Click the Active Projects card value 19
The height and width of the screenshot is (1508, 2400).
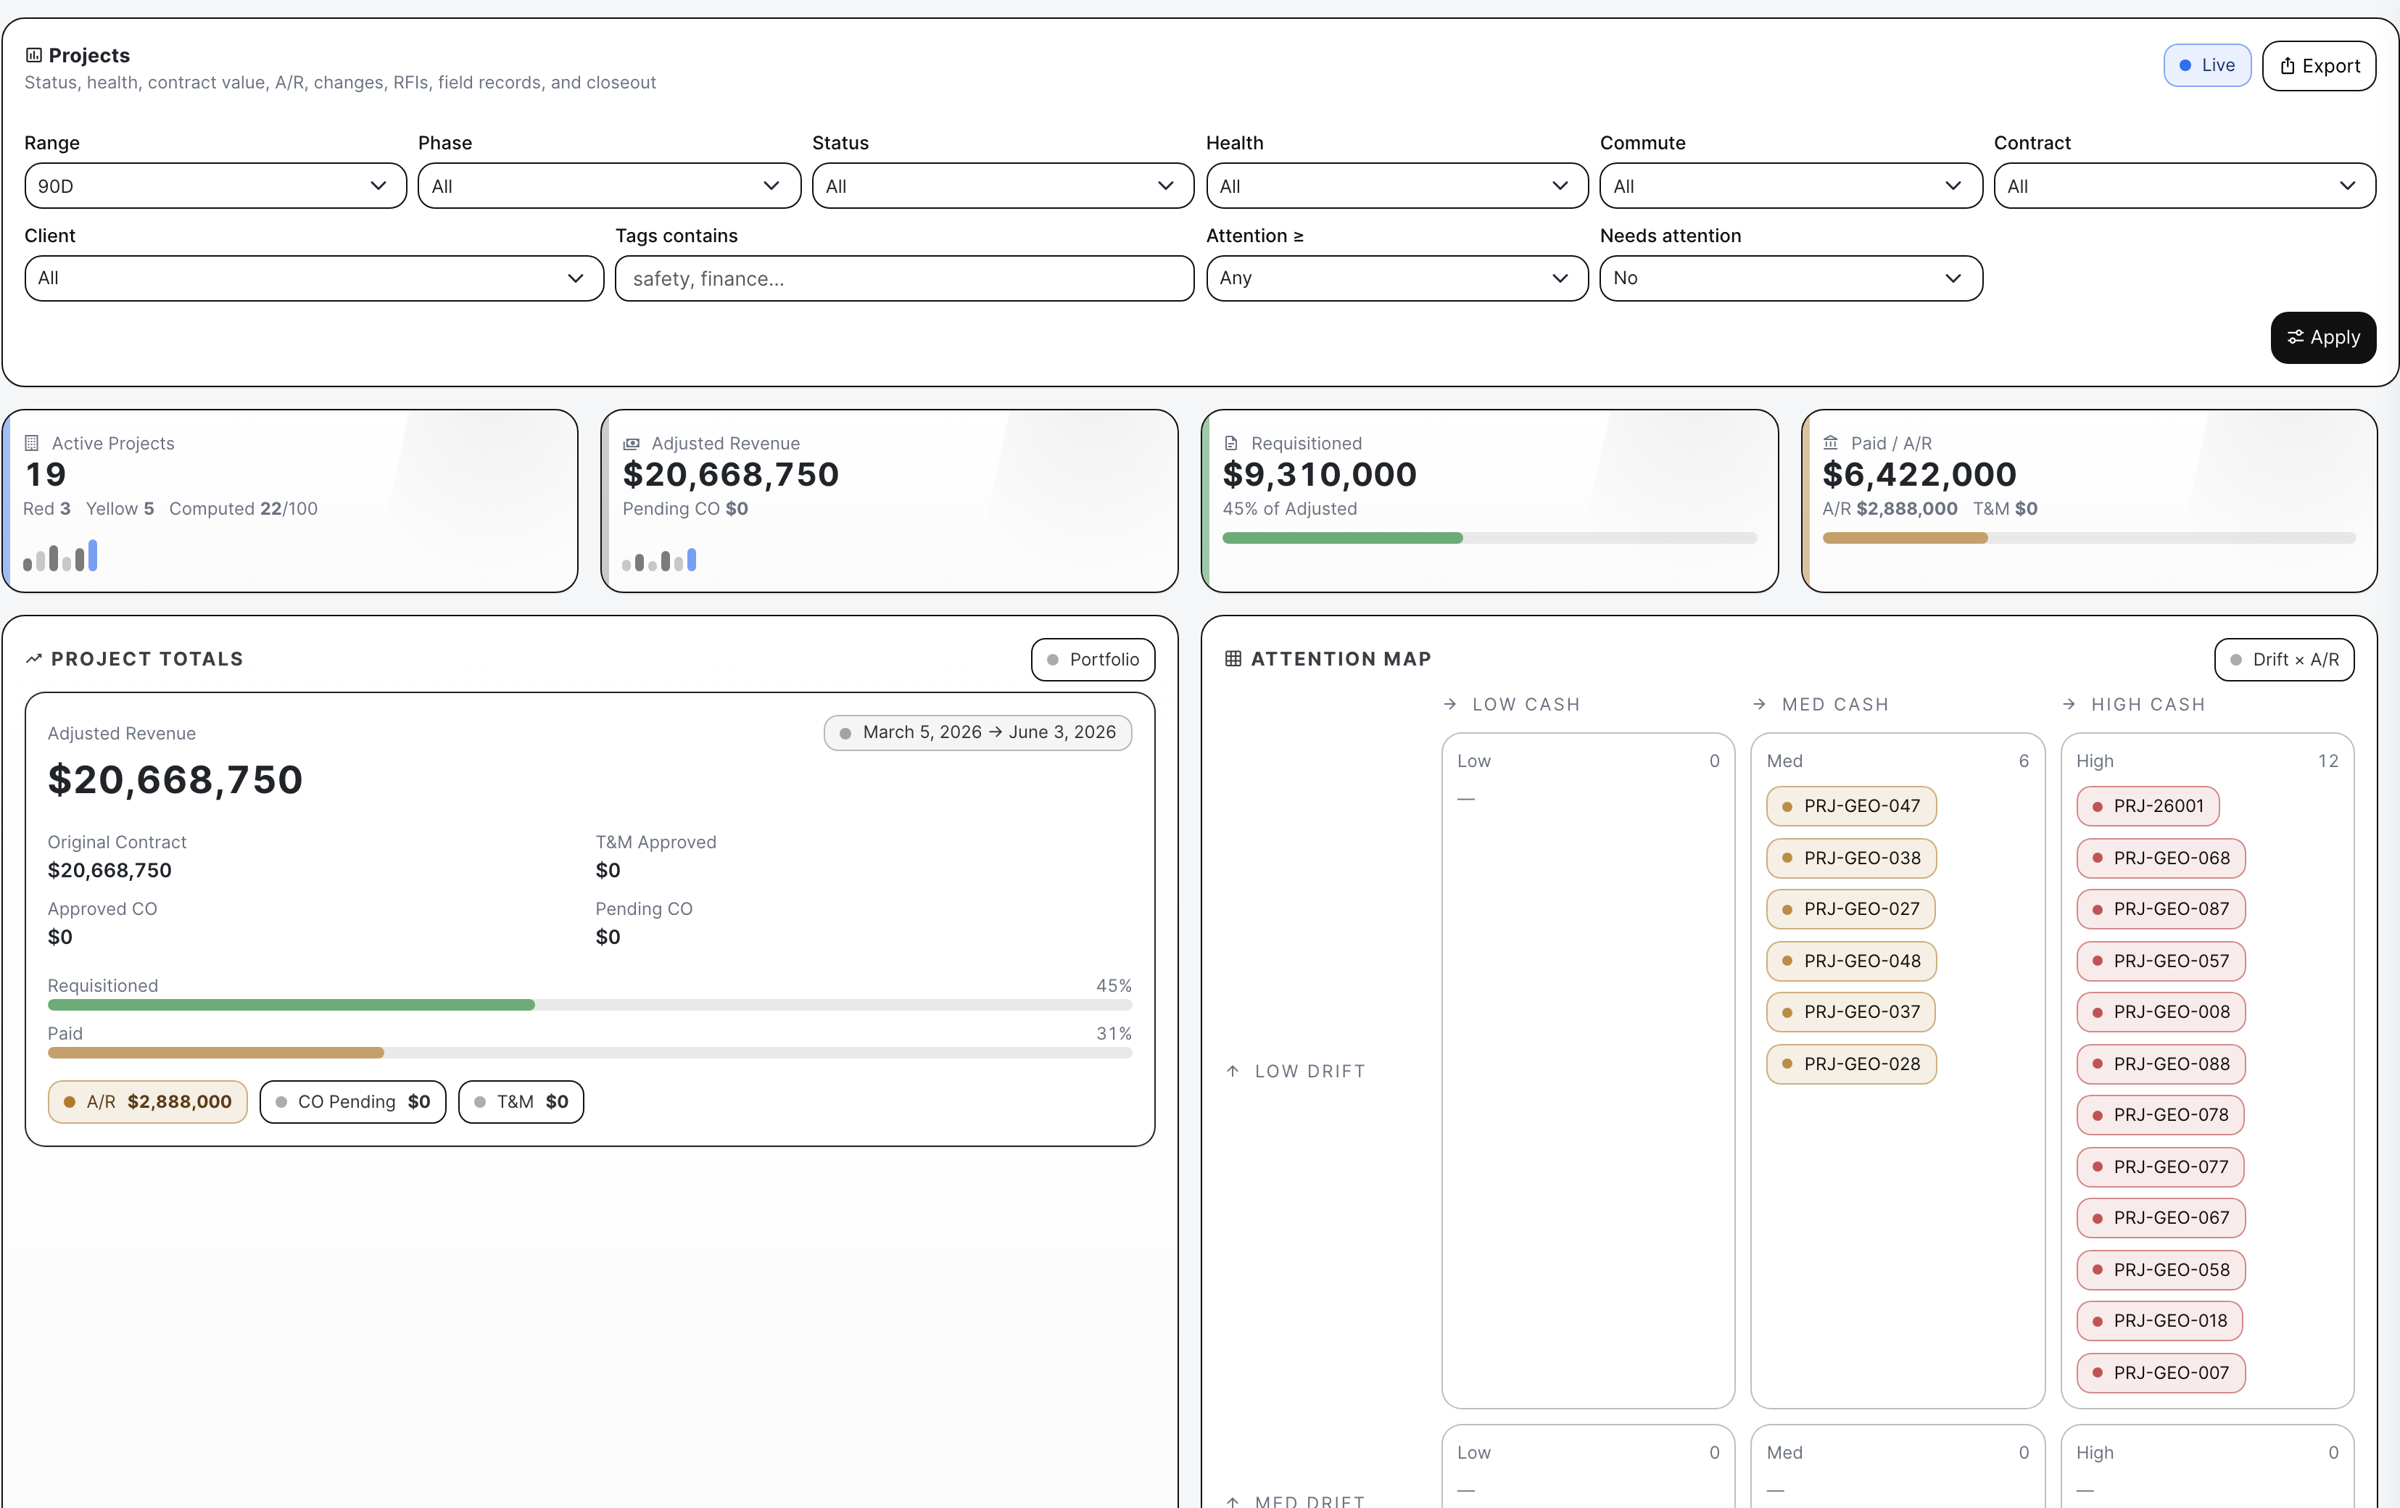point(46,474)
